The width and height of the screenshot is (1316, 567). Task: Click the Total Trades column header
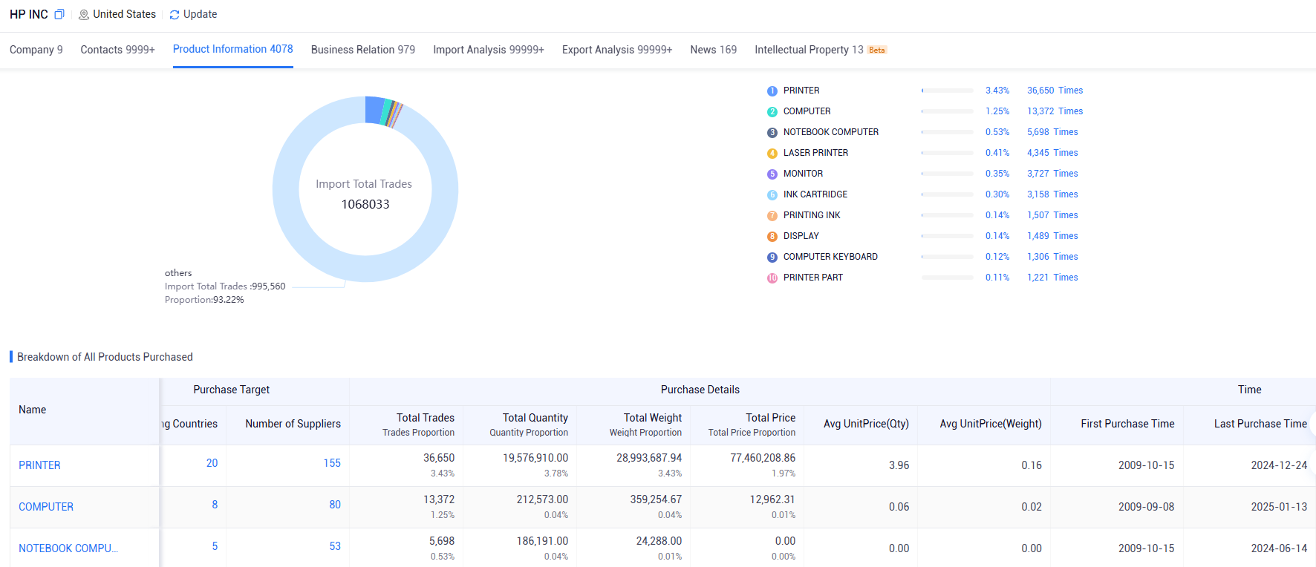tap(425, 418)
